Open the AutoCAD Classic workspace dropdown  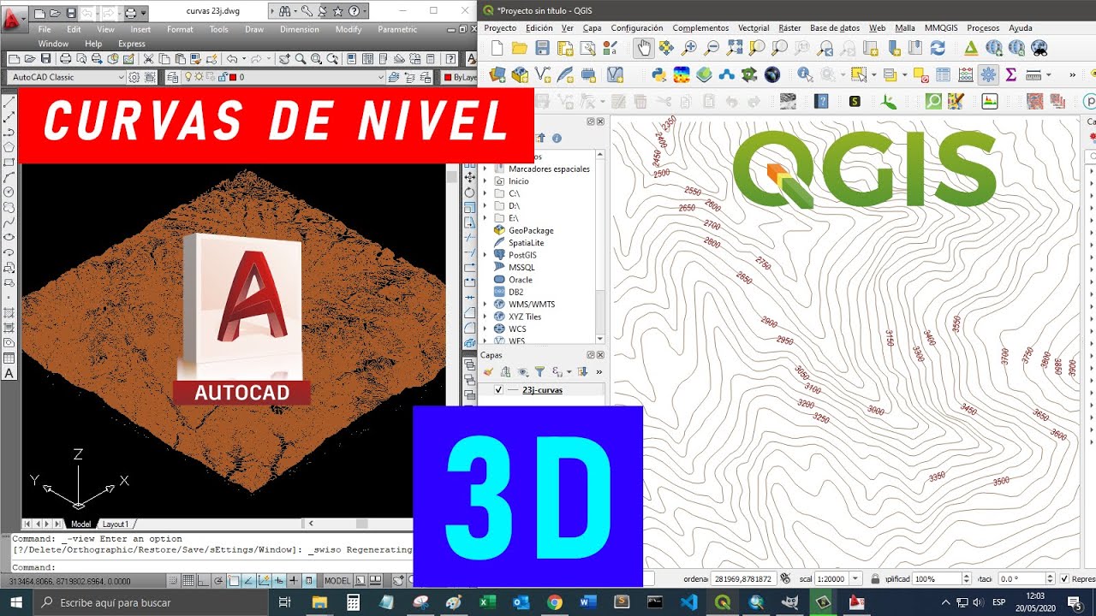click(120, 77)
